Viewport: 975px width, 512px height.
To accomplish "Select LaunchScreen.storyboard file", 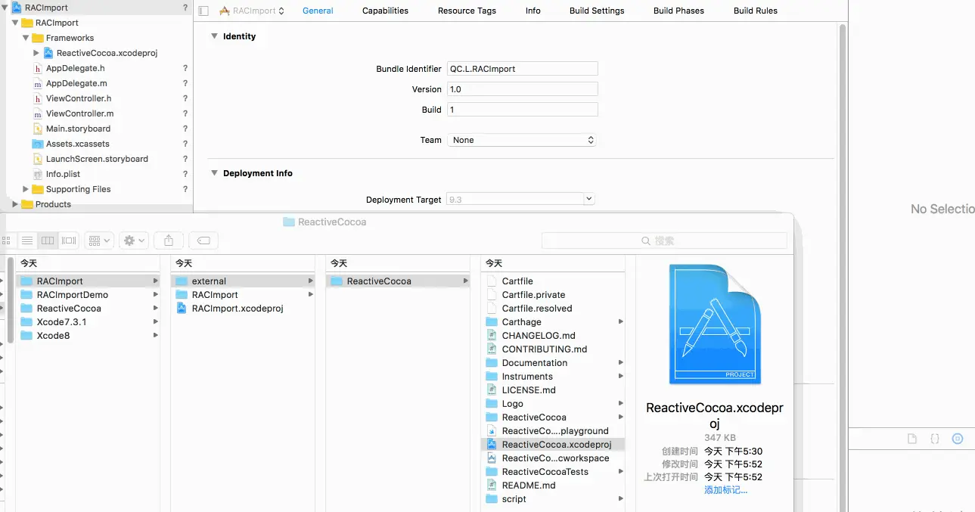I will [97, 159].
